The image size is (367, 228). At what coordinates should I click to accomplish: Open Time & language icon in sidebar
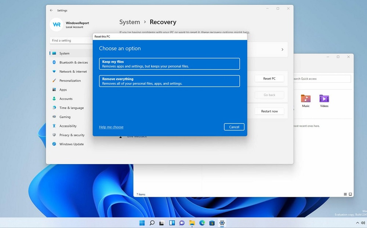(x=54, y=107)
